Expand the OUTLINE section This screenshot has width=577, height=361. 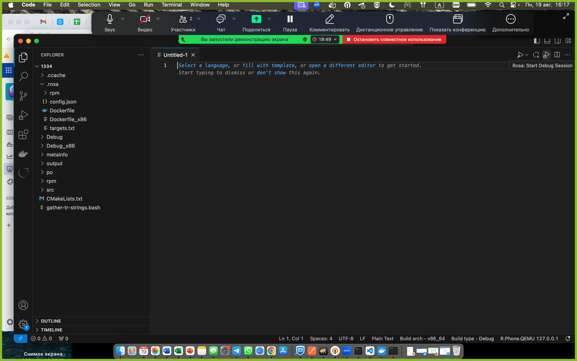coord(51,321)
